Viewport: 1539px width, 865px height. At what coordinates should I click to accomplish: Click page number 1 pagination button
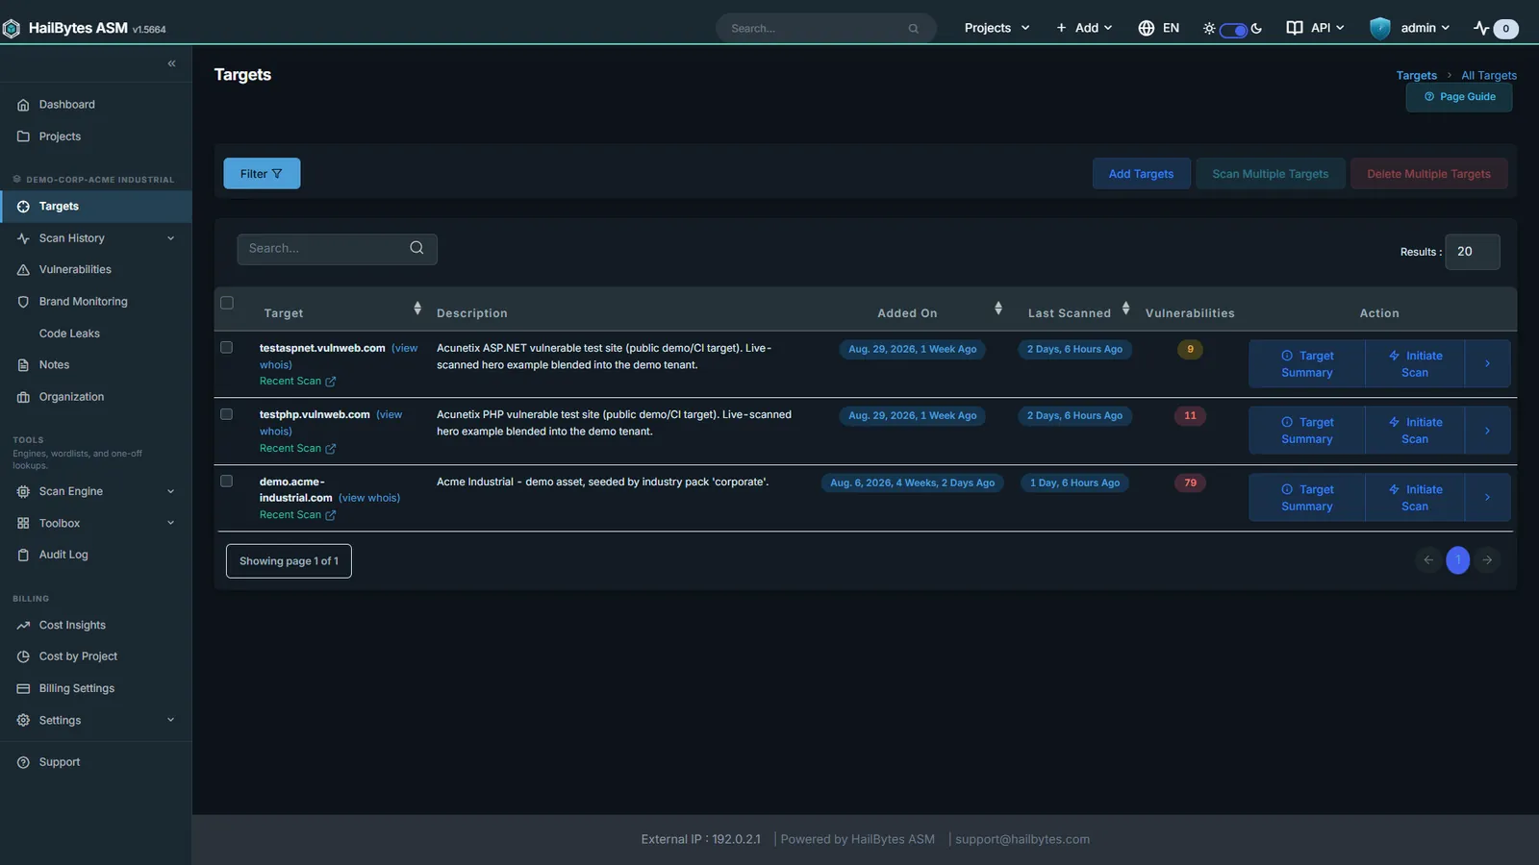click(1458, 559)
